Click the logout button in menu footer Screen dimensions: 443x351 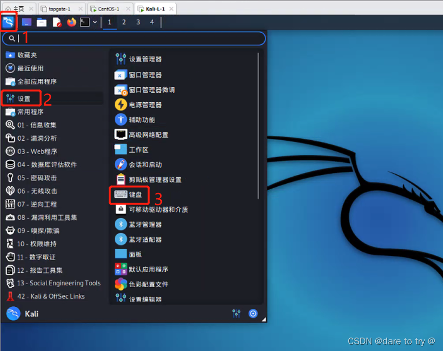[253, 314]
